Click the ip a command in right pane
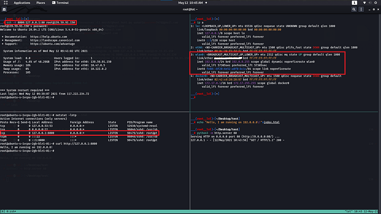The height and width of the screenshot is (214, 381). tap(200, 22)
